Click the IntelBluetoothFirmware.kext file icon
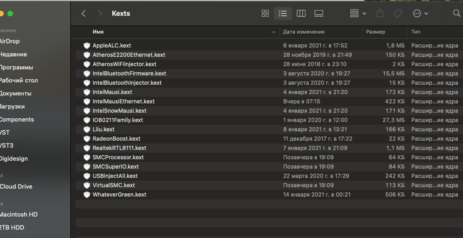 (x=87, y=74)
